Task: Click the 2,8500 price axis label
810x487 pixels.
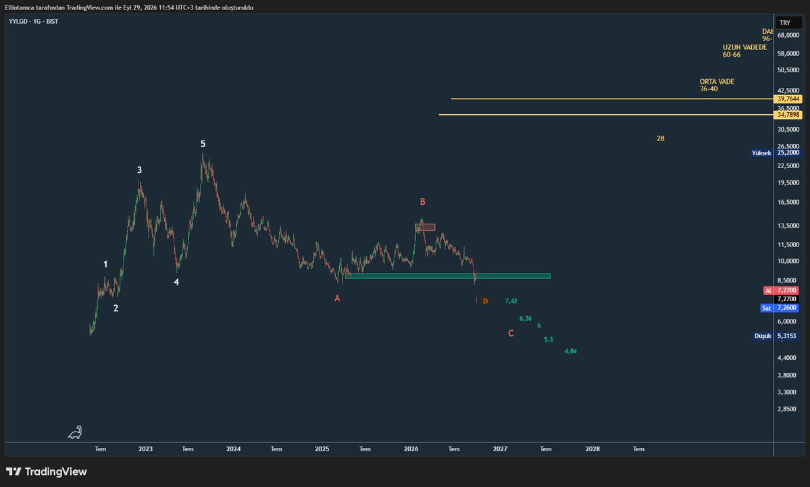Action: point(788,409)
